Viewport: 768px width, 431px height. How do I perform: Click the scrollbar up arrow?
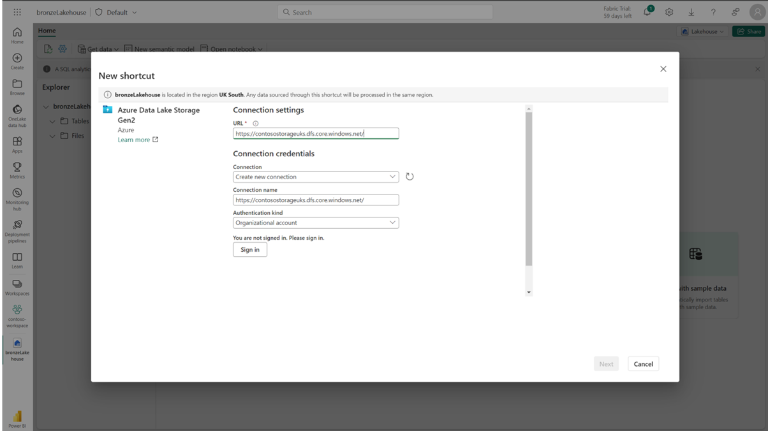point(529,109)
